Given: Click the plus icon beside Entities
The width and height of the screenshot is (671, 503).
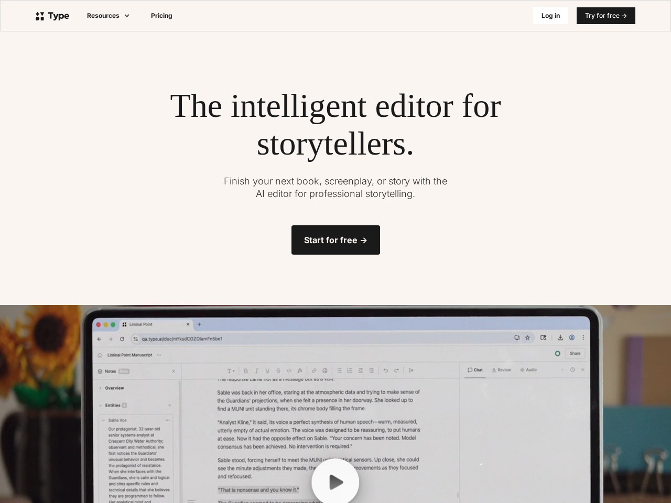Looking at the screenshot, I should tap(169, 406).
